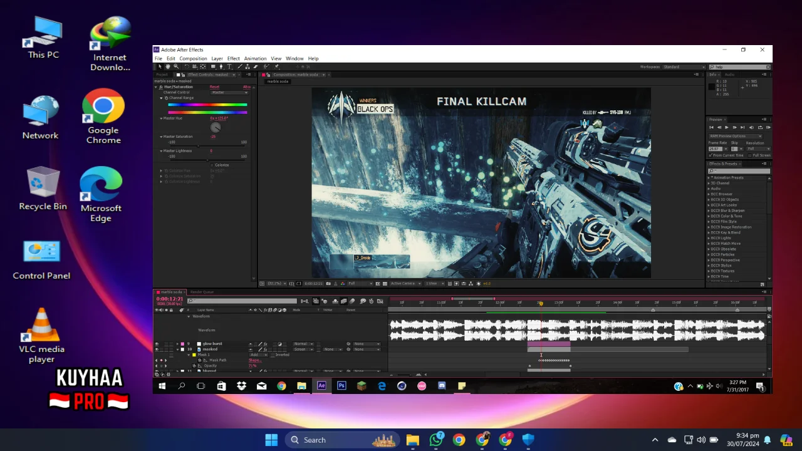The height and width of the screenshot is (451, 802).
Task: Toggle the Channel Range stopwatch
Action: pyautogui.click(x=166, y=98)
